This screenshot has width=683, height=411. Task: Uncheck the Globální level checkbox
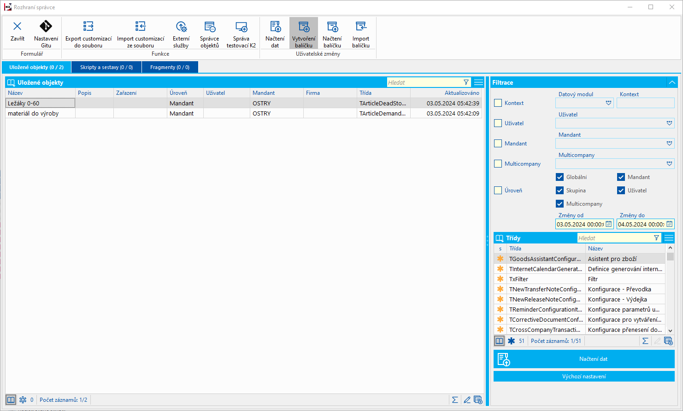click(x=560, y=177)
